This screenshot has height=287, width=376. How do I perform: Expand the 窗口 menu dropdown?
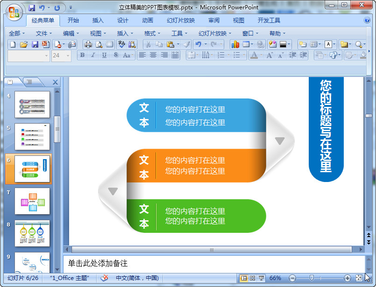click(x=250, y=33)
